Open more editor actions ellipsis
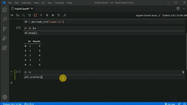Viewport: 187px width, 105px height. click(184, 8)
